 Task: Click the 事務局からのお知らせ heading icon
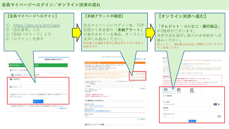[x=86, y=101]
